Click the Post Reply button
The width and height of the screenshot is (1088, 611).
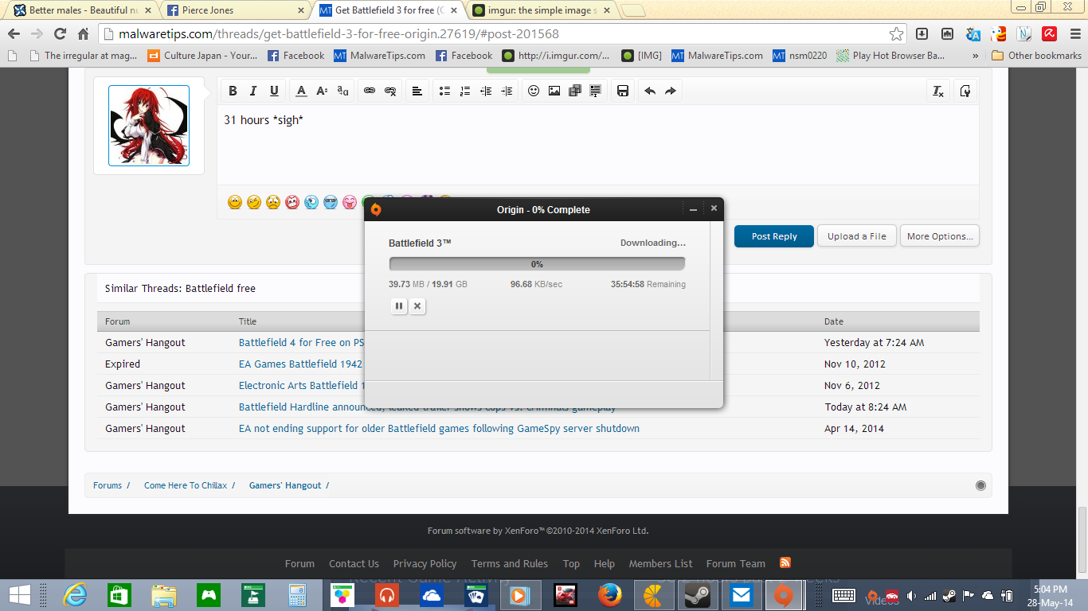[x=774, y=236]
